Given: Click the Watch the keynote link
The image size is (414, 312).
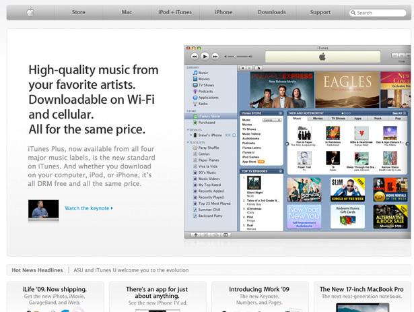Looking at the screenshot, I should click(88, 208).
